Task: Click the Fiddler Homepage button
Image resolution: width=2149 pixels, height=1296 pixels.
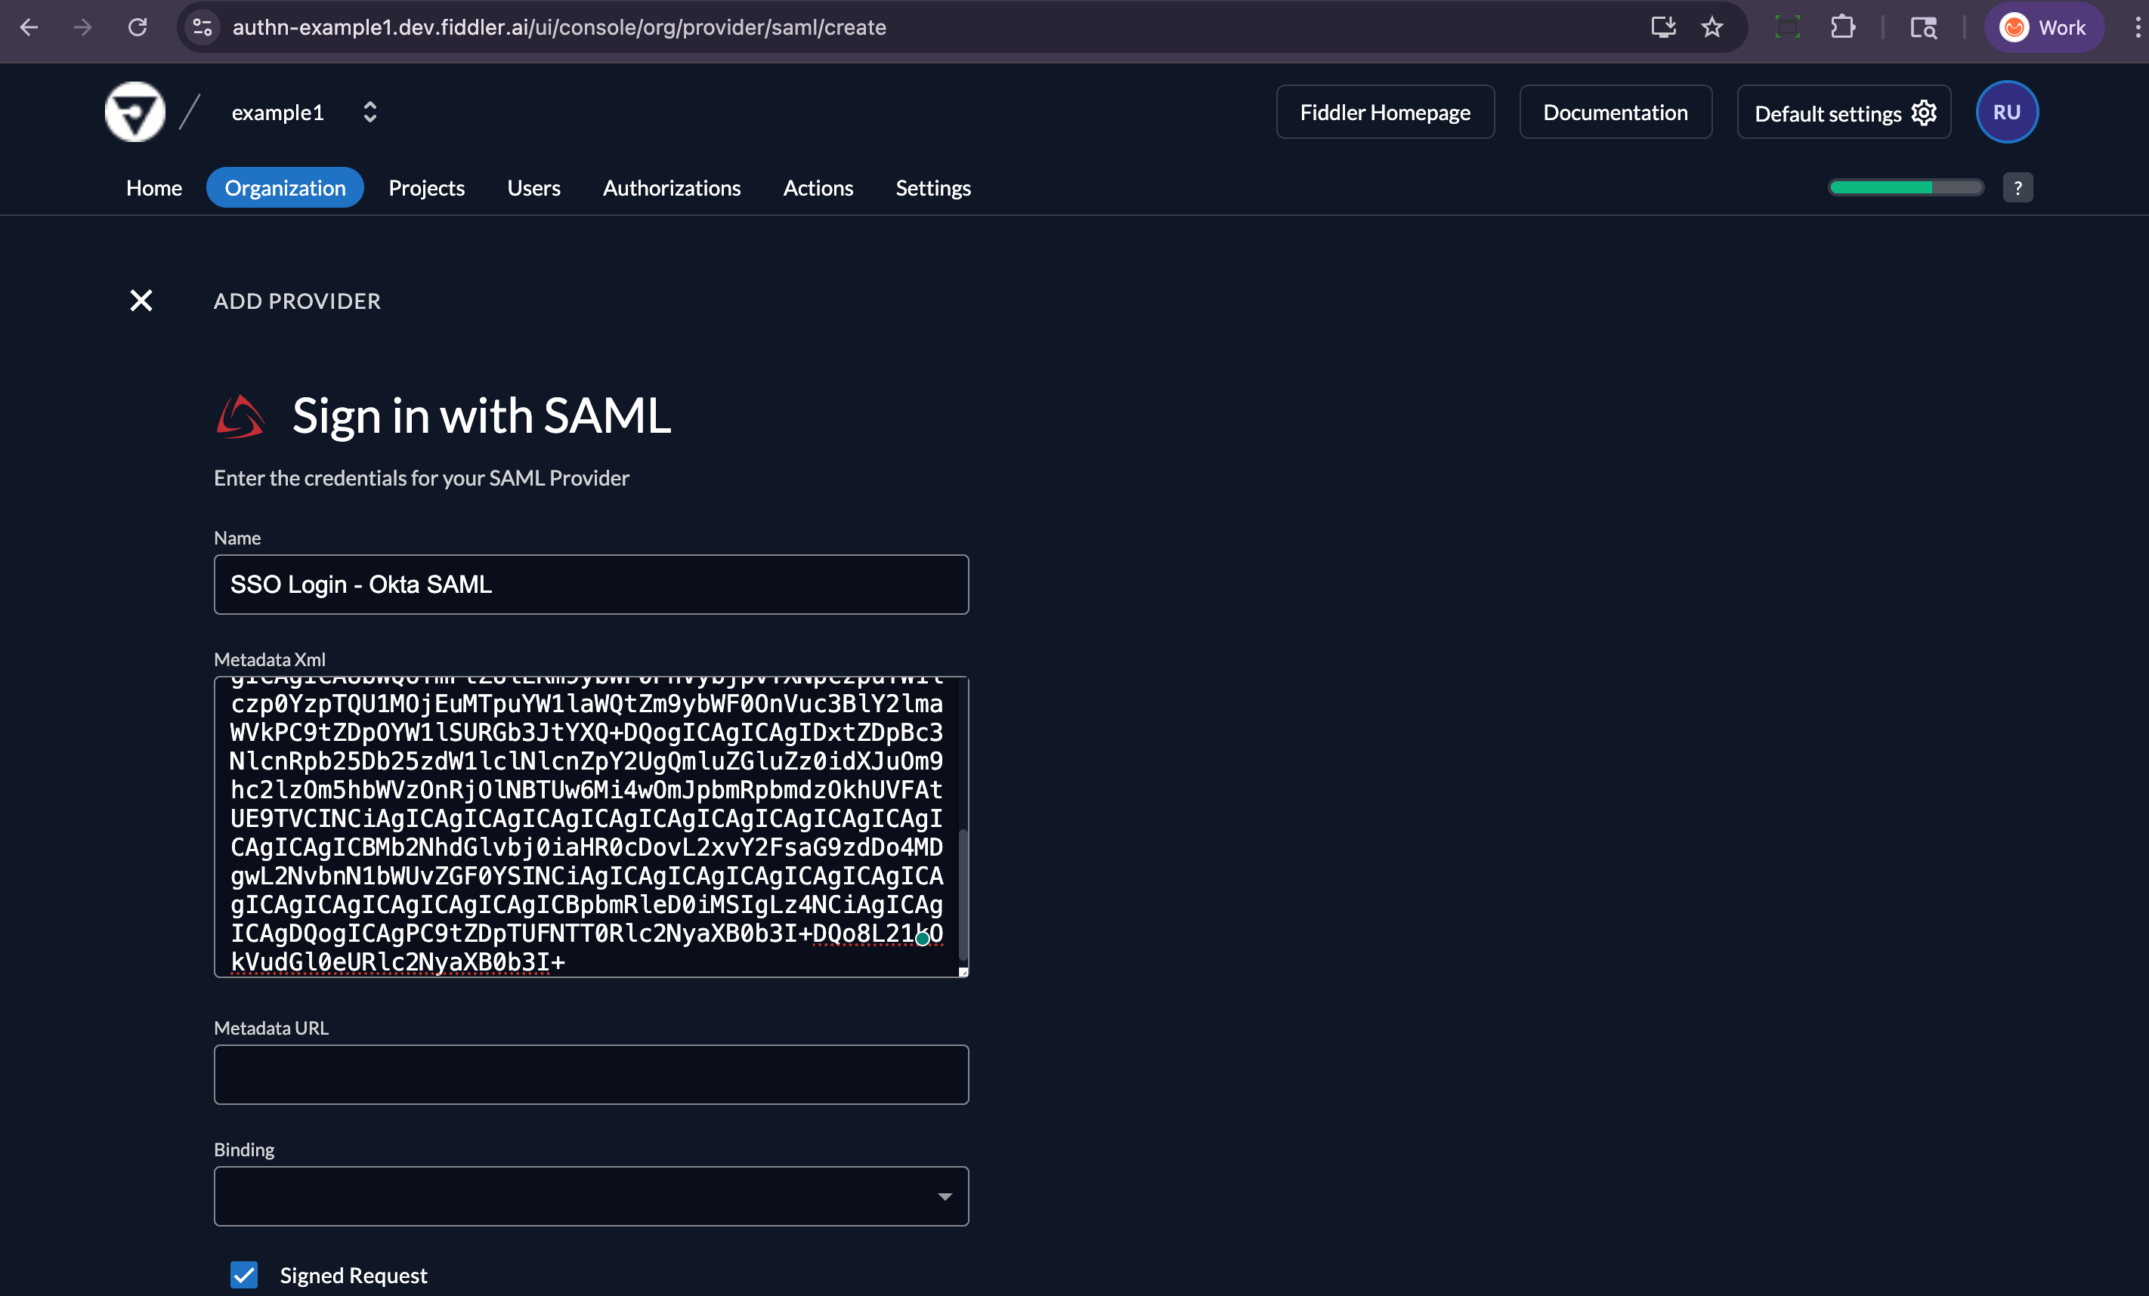Action: tap(1385, 112)
